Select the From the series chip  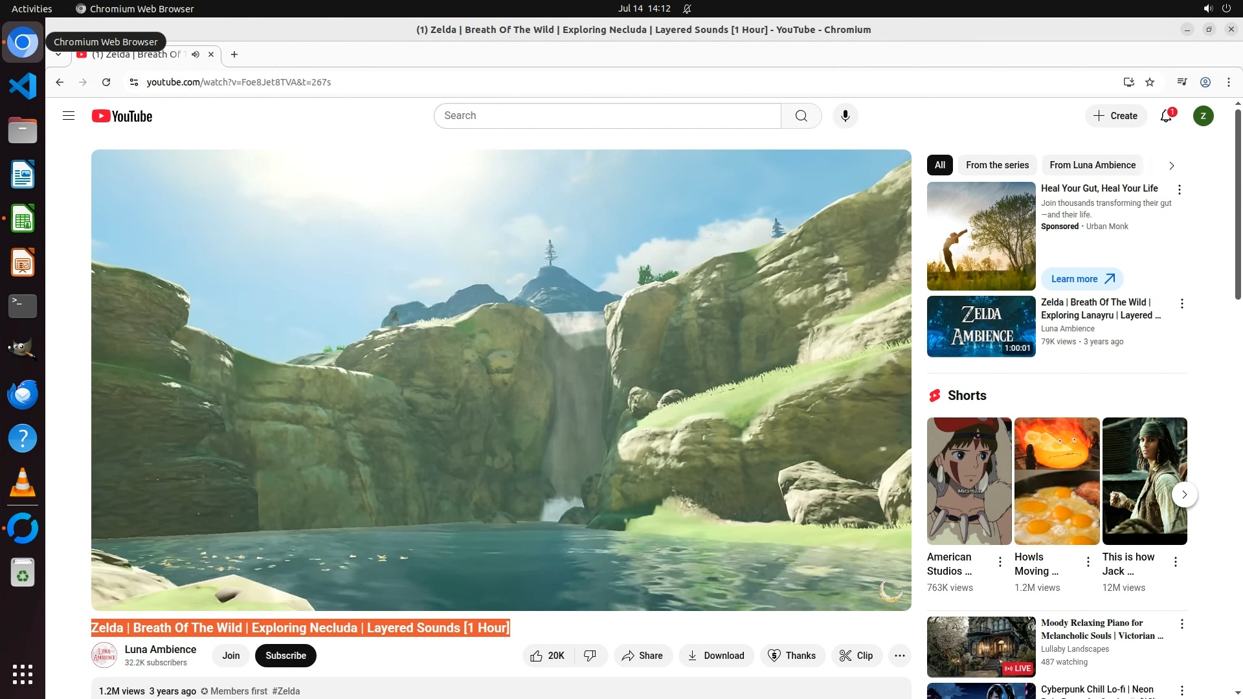[x=997, y=165]
